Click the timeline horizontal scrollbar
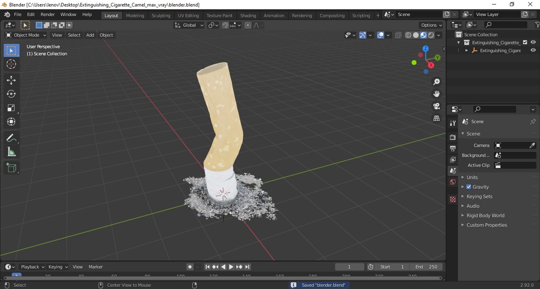This screenshot has width=540, height=289. pos(223,278)
